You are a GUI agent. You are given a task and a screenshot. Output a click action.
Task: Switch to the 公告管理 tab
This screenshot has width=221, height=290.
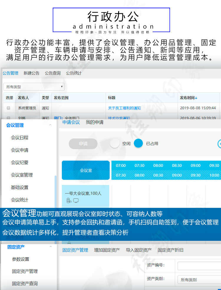tap(11, 73)
